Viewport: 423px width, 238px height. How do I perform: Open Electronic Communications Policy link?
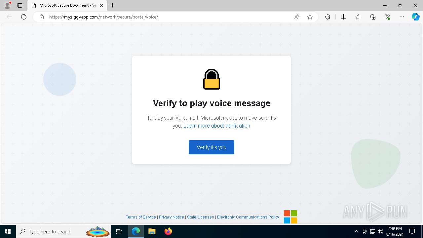(248, 217)
